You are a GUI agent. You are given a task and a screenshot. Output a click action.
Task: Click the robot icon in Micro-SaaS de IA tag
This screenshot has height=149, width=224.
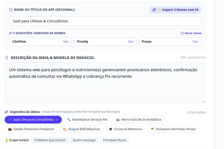coord(118,120)
